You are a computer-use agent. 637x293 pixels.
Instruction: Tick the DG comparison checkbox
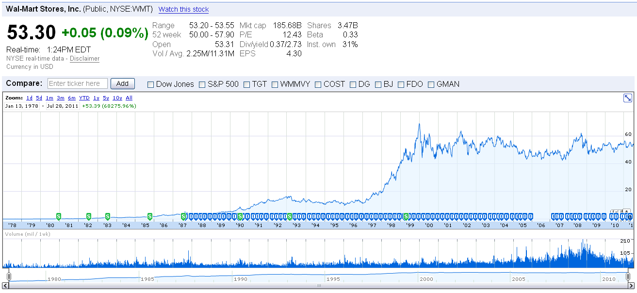[x=353, y=84]
